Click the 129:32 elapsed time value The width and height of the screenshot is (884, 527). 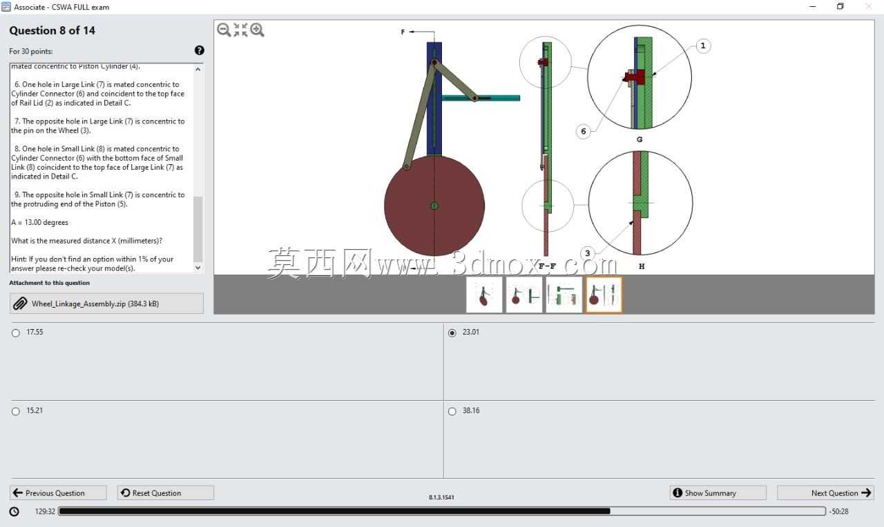click(x=45, y=512)
